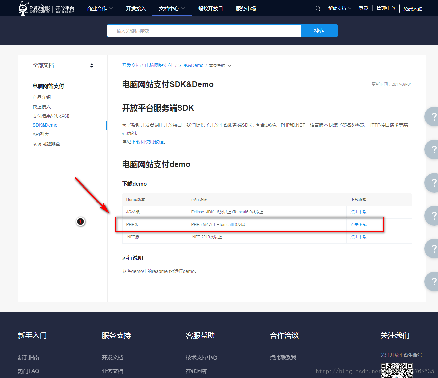Download the JAVA版 demo

coord(358,212)
